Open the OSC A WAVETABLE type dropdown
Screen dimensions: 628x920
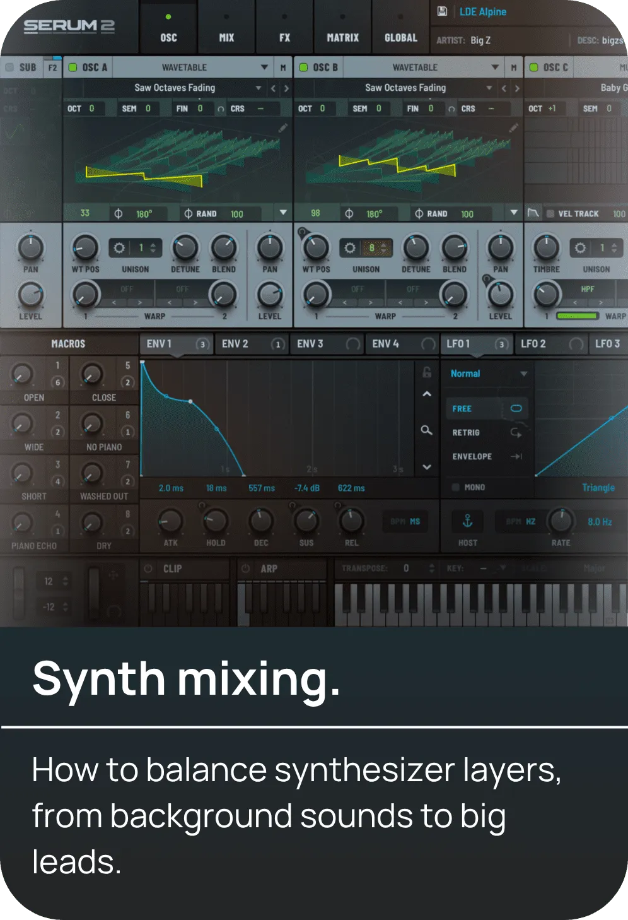point(264,68)
